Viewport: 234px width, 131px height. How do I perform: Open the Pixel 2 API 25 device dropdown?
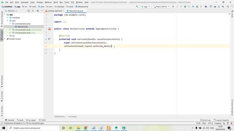(x=161, y=7)
